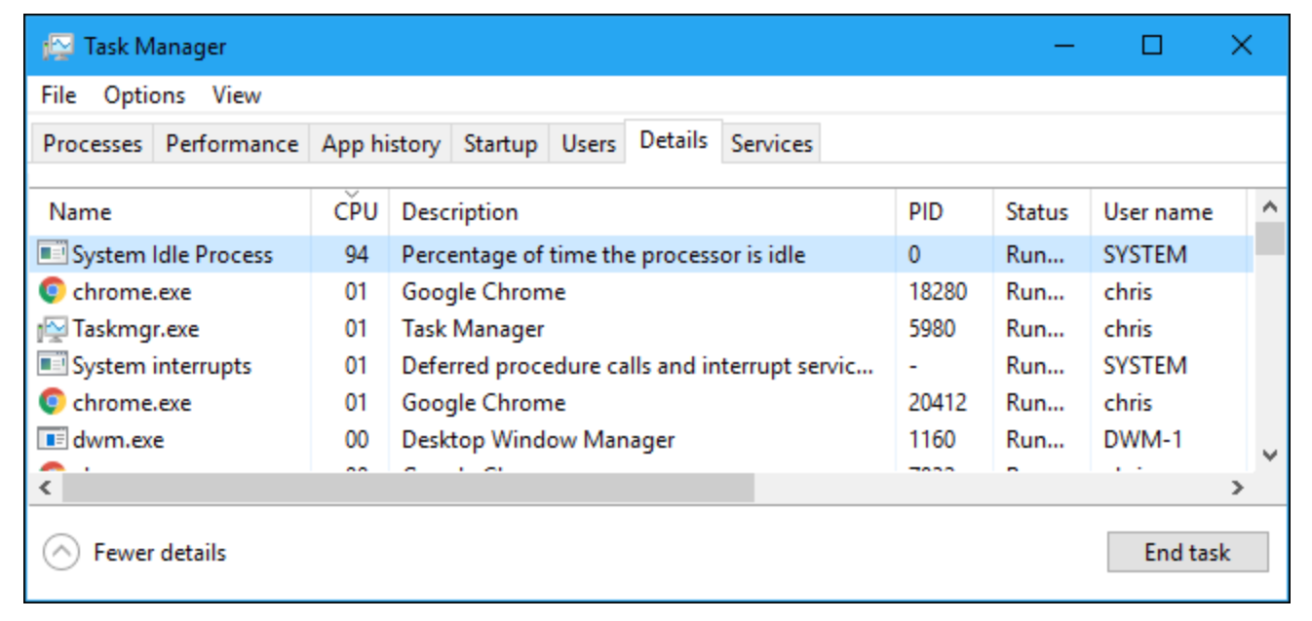Sort by the User name column header
This screenshot has height=621, width=1312.
pos(1169,212)
